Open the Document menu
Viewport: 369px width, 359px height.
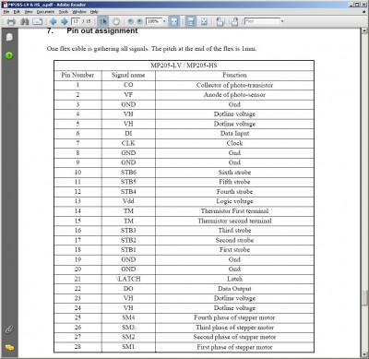tap(45, 12)
